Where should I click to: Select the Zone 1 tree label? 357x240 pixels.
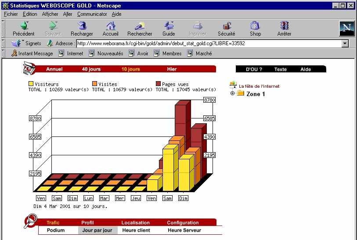click(x=256, y=94)
